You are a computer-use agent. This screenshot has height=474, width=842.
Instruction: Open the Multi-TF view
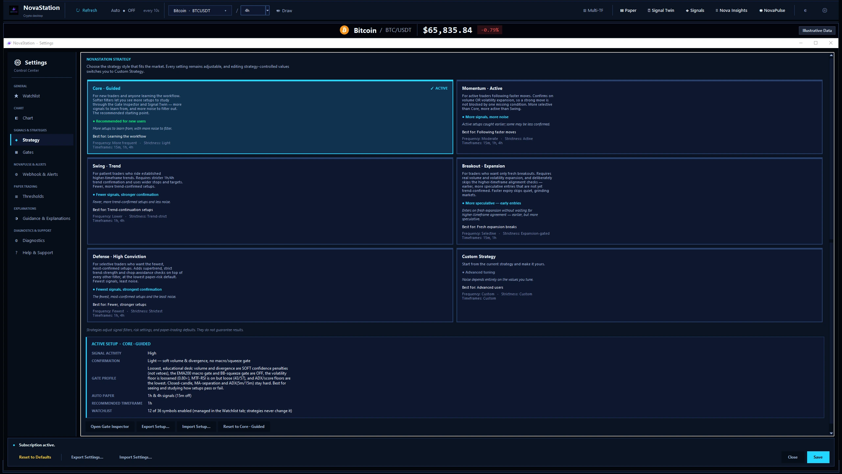(x=593, y=11)
